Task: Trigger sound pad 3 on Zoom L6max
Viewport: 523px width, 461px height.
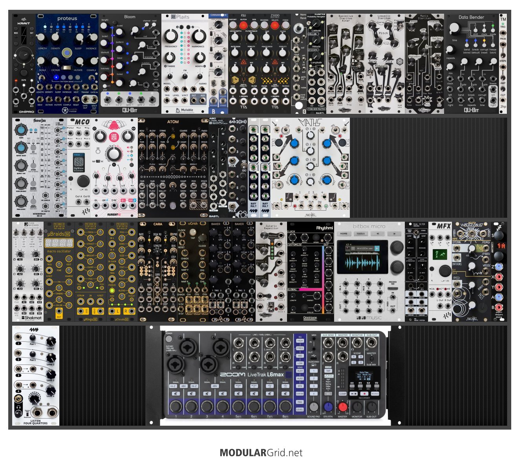Action: click(x=314, y=386)
